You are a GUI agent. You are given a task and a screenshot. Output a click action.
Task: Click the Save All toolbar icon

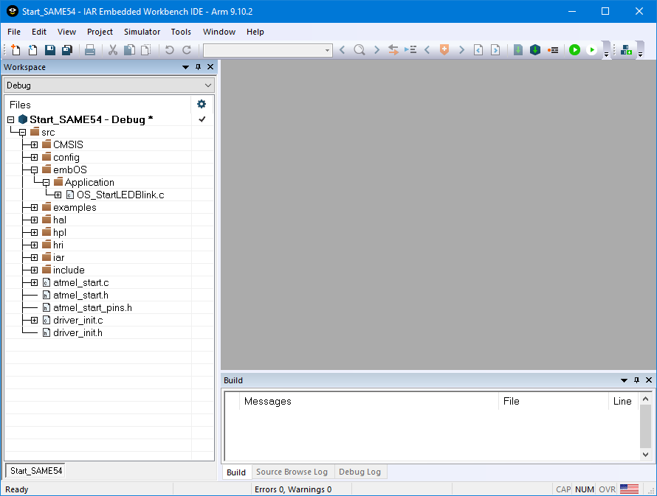66,50
